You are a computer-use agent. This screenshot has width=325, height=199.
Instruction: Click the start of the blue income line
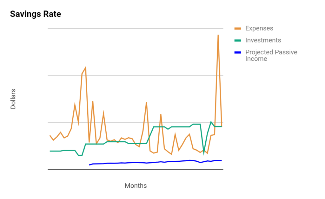pyautogui.click(x=90, y=165)
